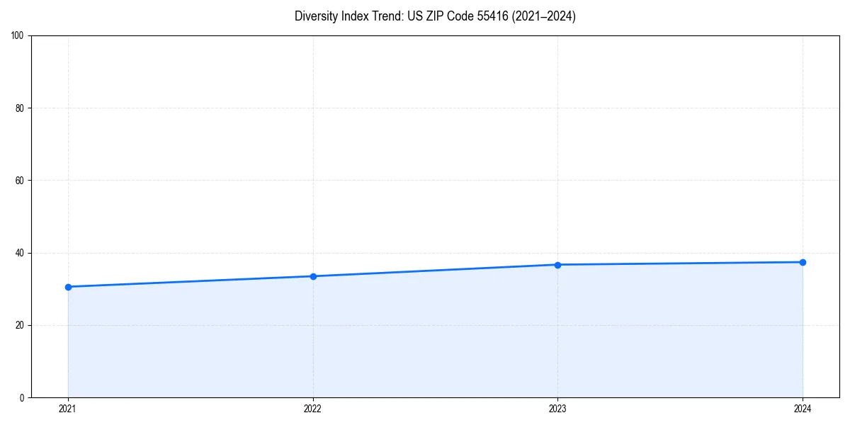Click the 2023 x-axis label
The height and width of the screenshot is (425, 850).
click(x=557, y=408)
